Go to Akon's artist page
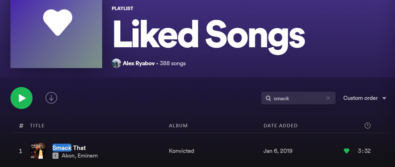 68,156
